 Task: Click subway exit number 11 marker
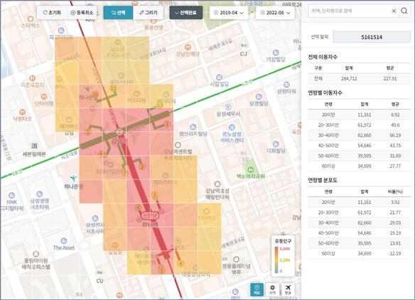click(x=114, y=88)
